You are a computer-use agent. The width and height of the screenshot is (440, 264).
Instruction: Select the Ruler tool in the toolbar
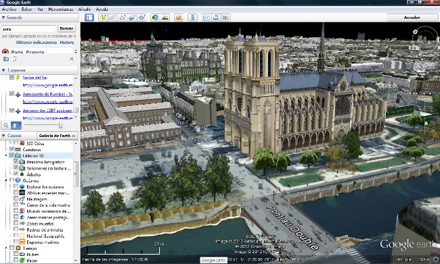pyautogui.click(x=192, y=18)
